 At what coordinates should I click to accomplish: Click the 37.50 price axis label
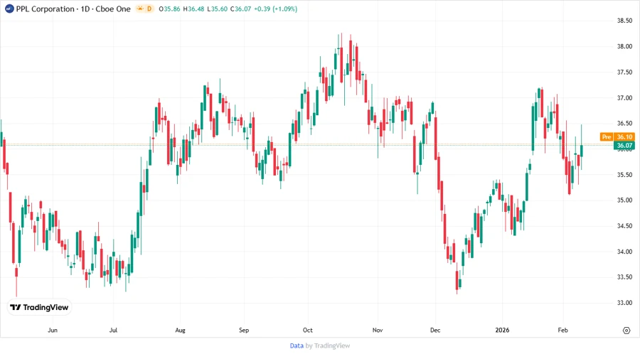pyautogui.click(x=624, y=73)
